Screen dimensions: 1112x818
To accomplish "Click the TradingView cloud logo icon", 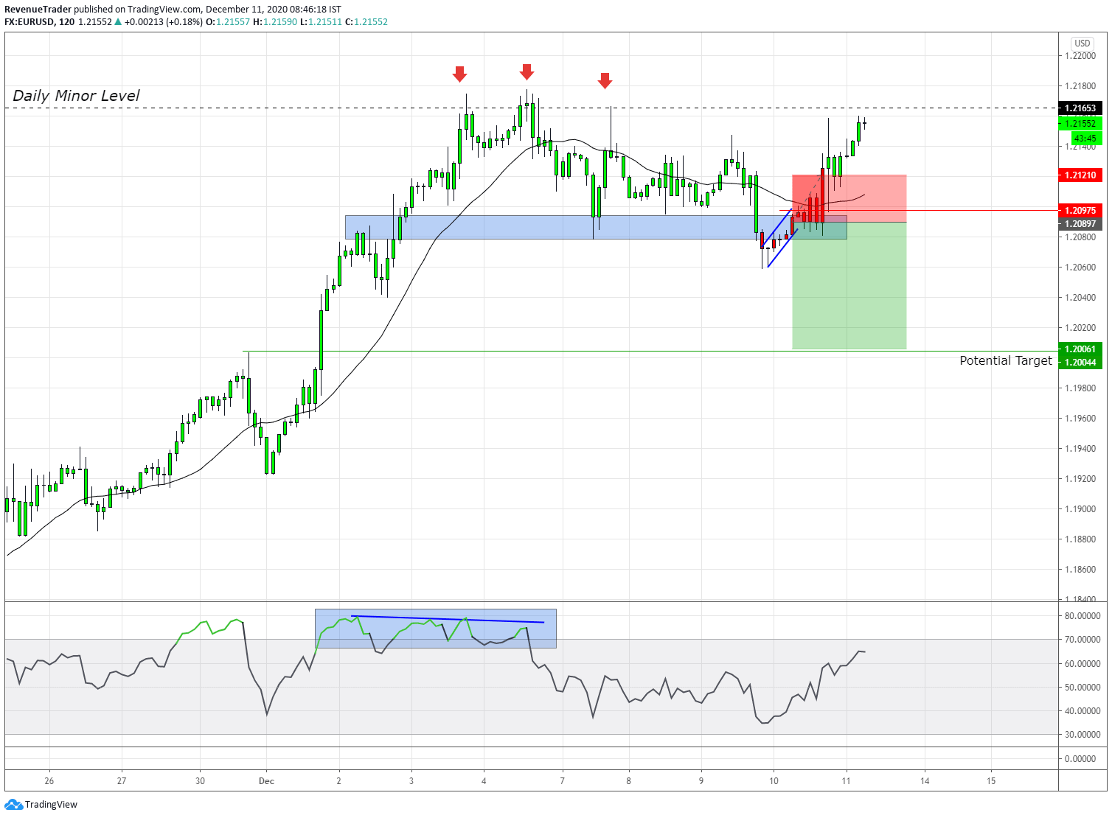I will tap(13, 804).
